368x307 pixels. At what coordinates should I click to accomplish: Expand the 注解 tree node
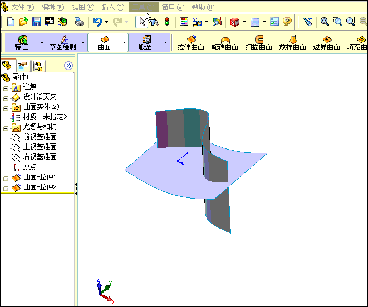point(6,88)
